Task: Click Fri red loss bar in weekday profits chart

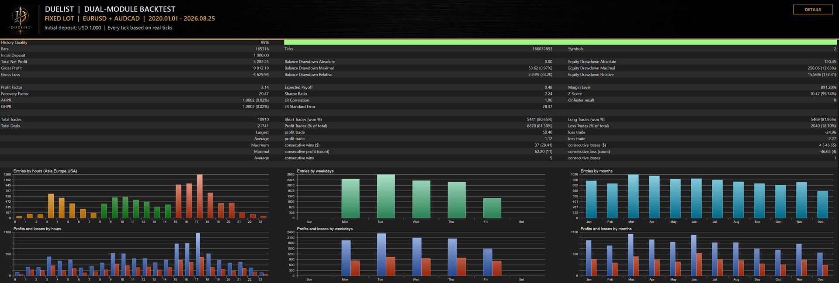Action: point(497,268)
